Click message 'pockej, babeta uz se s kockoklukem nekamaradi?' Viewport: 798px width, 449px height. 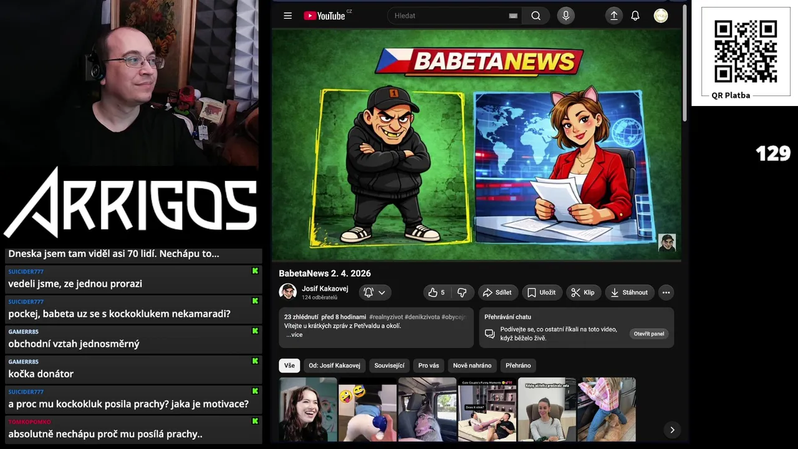click(119, 314)
